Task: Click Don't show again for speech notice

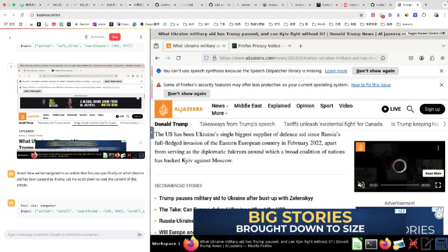Action: tap(375, 71)
